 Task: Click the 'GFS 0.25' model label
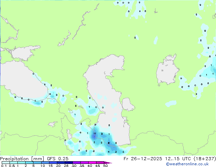(58, 159)
